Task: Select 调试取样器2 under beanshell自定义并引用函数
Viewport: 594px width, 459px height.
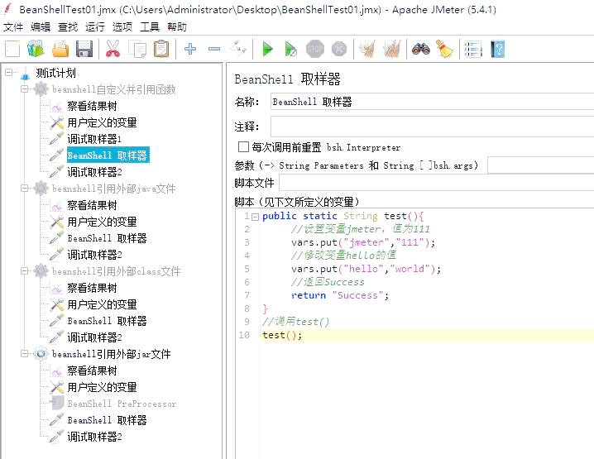Action: click(94, 172)
